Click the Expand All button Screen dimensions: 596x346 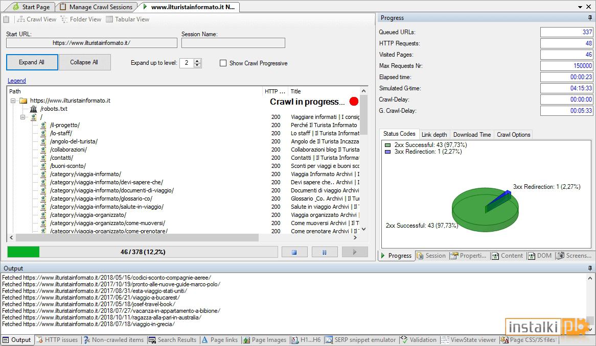[x=32, y=62]
